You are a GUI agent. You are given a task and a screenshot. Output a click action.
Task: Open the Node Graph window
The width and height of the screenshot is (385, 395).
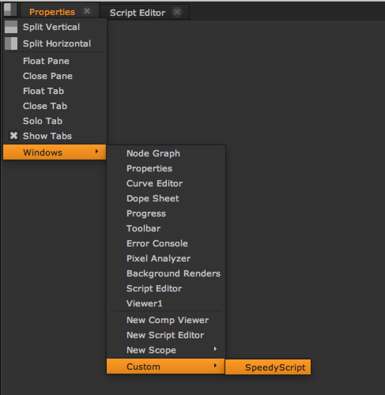153,153
